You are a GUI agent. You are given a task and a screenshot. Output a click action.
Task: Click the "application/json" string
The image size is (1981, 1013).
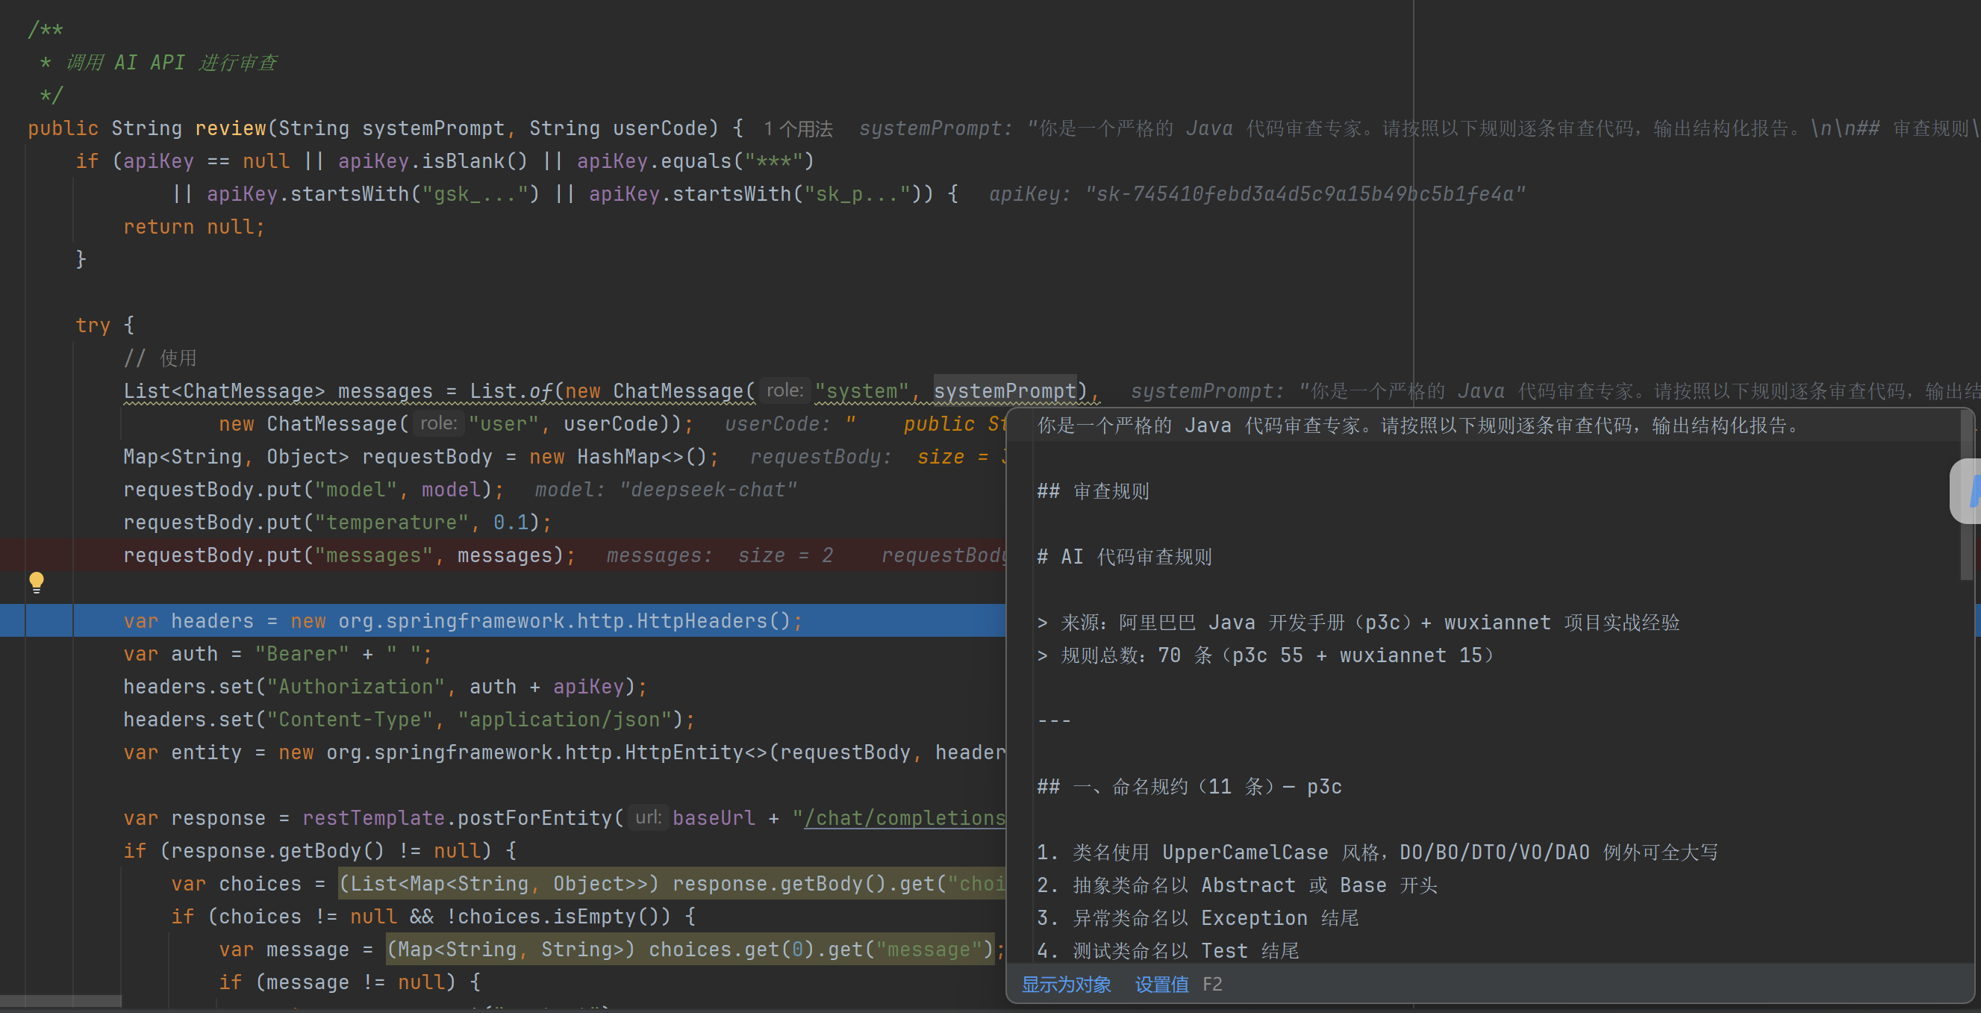point(565,719)
